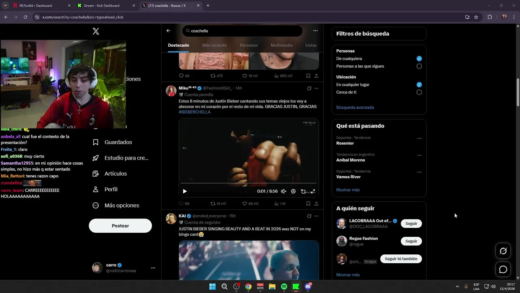Viewport: 520px width, 293px height.
Task: Reply to Miku's post with 69 comments
Action: click(x=184, y=203)
